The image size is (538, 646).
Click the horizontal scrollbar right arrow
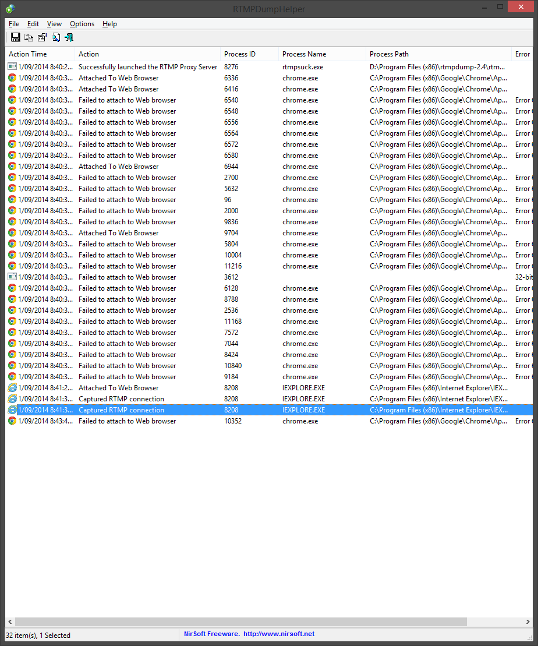[x=528, y=622]
